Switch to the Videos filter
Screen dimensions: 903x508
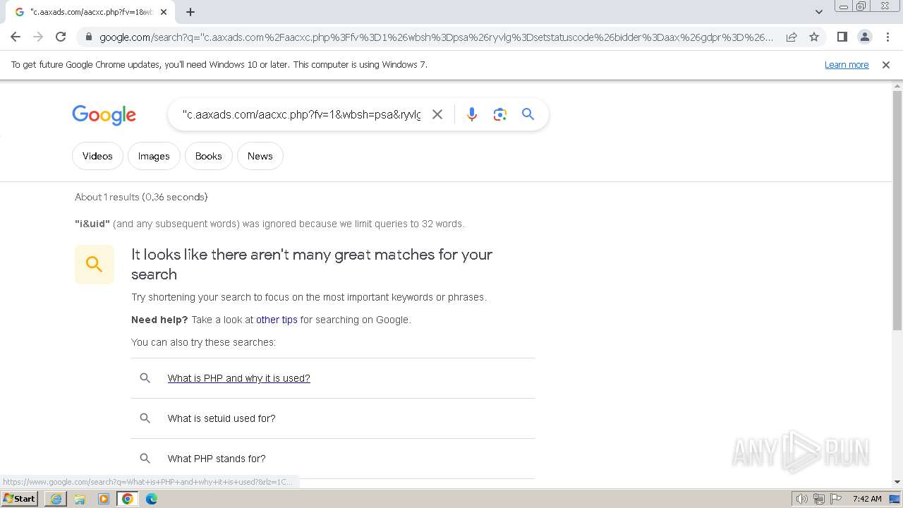pyautogui.click(x=97, y=156)
